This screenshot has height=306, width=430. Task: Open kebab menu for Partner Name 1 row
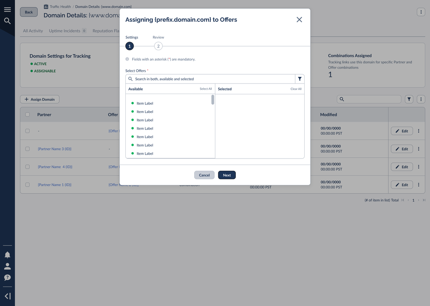point(419,185)
